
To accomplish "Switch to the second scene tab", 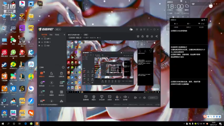I will (51, 35).
